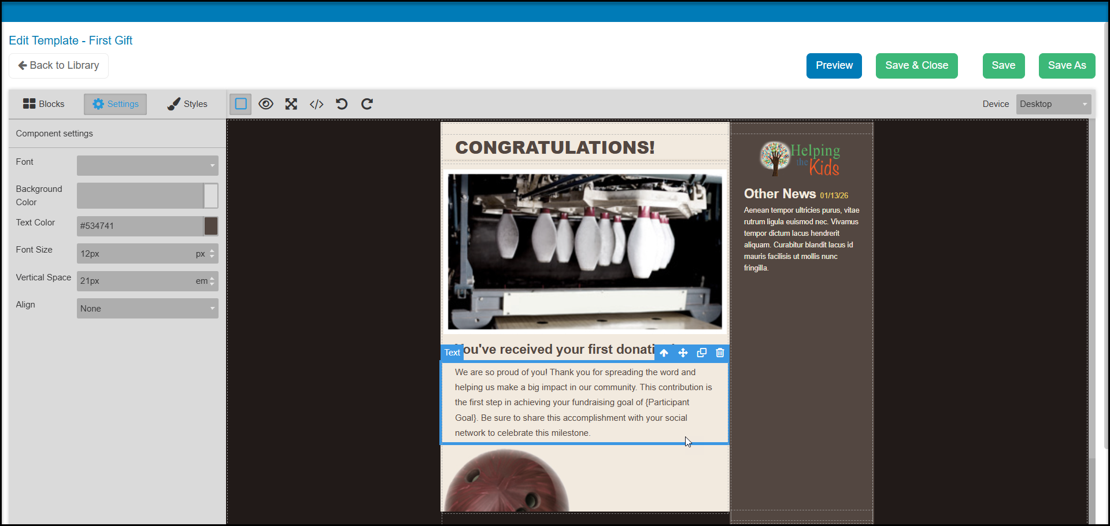Click the Save As button
This screenshot has width=1110, height=526.
[1067, 66]
